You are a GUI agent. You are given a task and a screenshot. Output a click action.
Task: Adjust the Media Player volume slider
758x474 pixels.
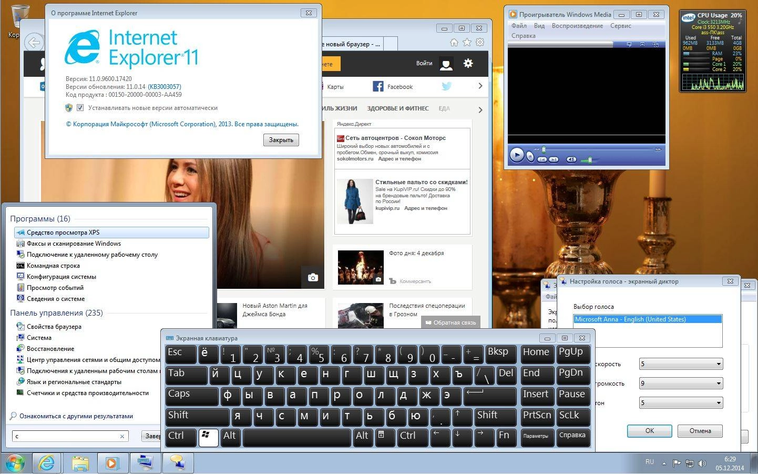(590, 159)
